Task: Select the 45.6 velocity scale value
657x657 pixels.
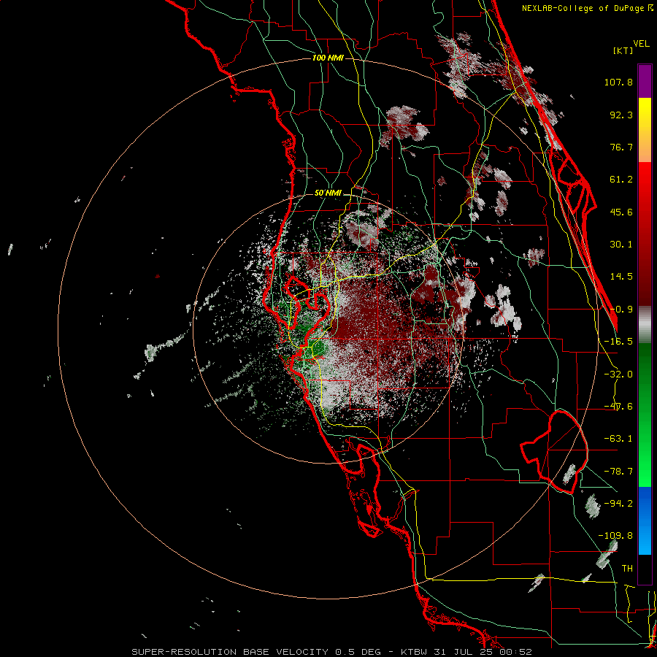Action: 621,212
